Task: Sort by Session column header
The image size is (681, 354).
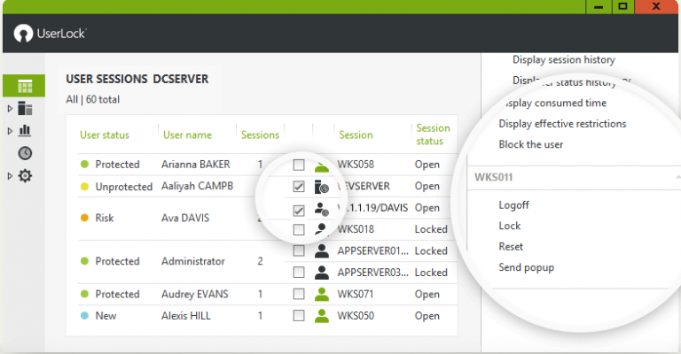Action: 356,135
